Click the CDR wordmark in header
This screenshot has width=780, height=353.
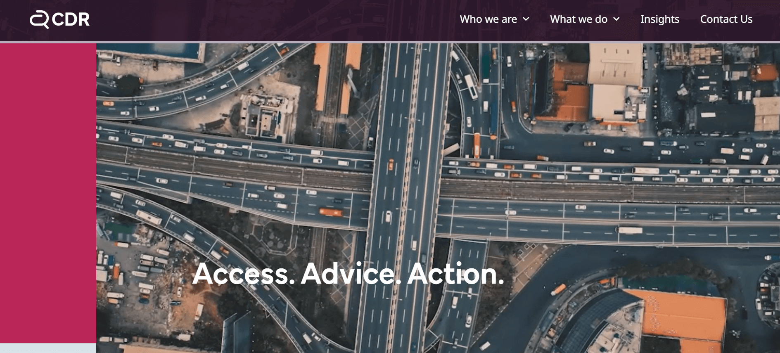point(71,19)
